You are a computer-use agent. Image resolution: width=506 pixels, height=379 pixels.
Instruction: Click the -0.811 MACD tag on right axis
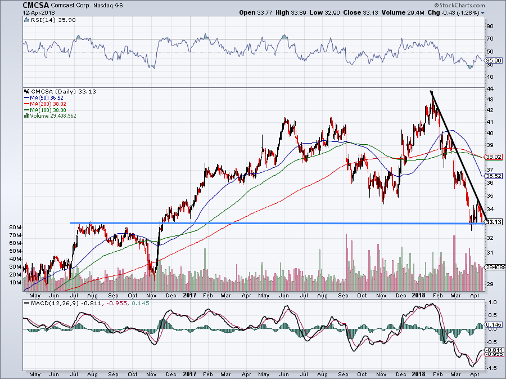[x=495, y=350]
